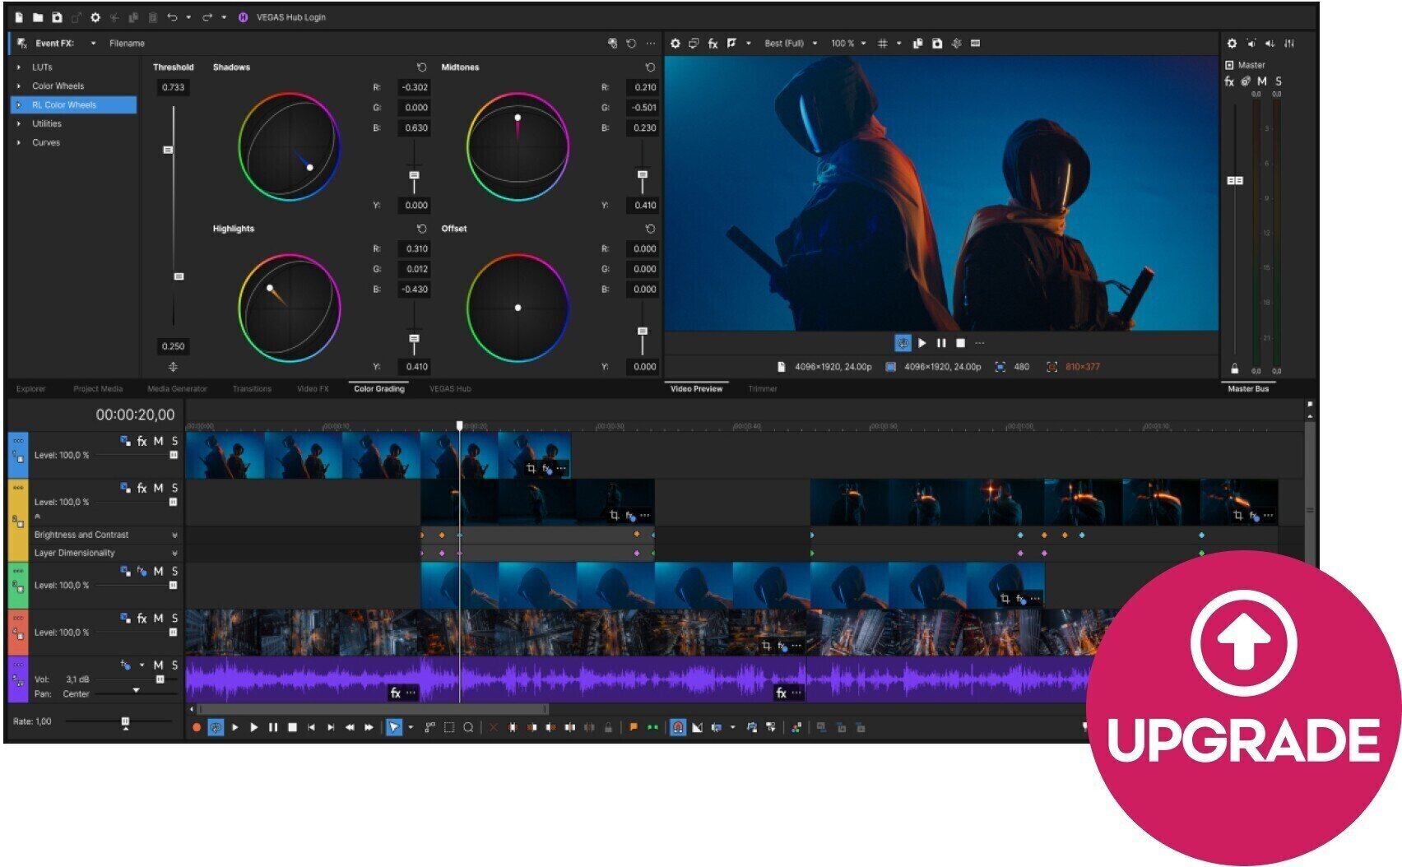This screenshot has width=1402, height=867.
Task: Enable loop playback in the transport bar
Action: pyautogui.click(x=216, y=727)
